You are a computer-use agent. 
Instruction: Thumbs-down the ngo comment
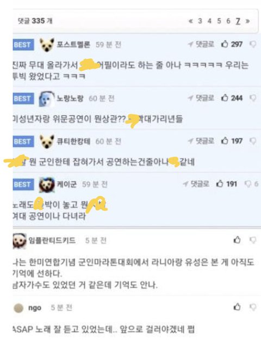click(253, 307)
